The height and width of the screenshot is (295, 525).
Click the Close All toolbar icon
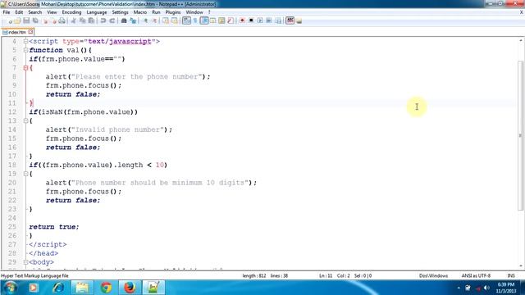[x=53, y=20]
